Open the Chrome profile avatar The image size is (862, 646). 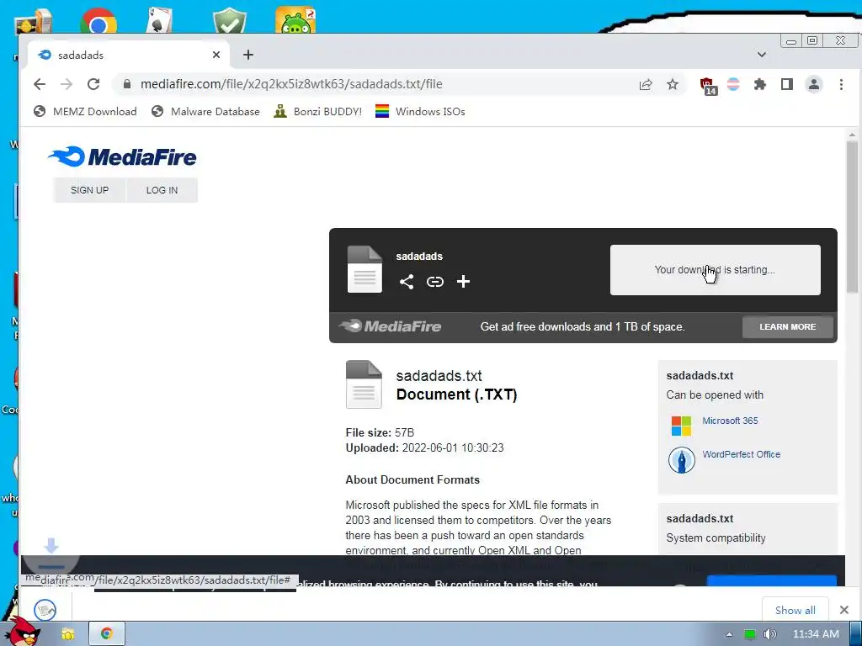814,84
